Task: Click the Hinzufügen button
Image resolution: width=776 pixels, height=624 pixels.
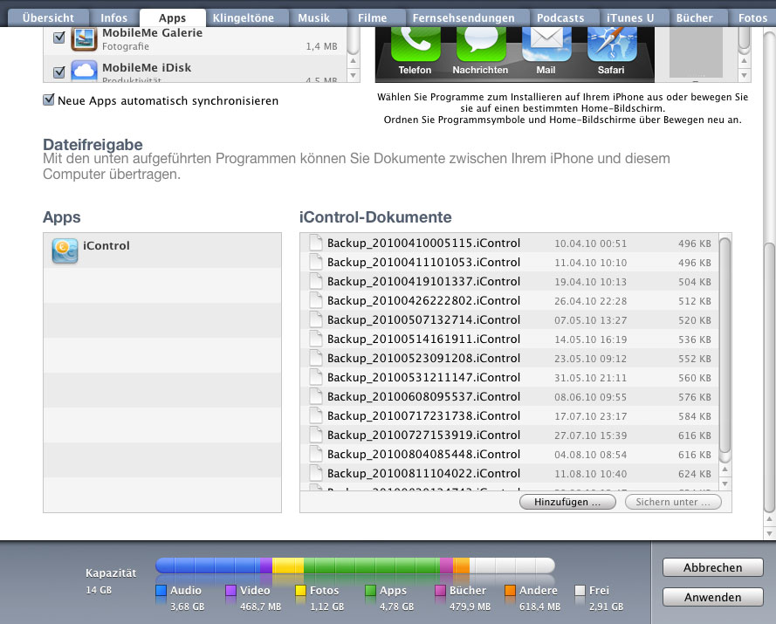Action: coord(567,502)
